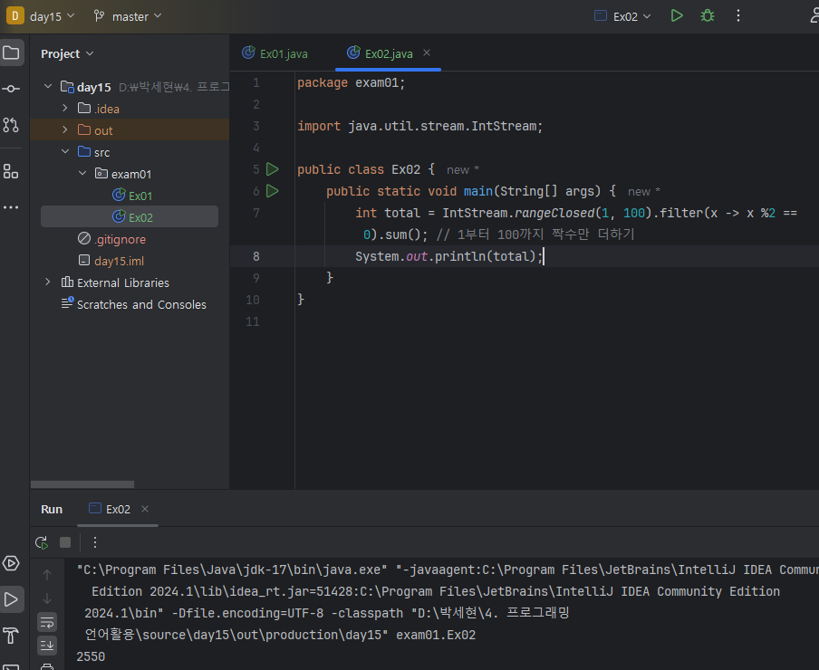The height and width of the screenshot is (670, 819).
Task: Click the Rerun icon in Run panel
Action: coord(42,542)
